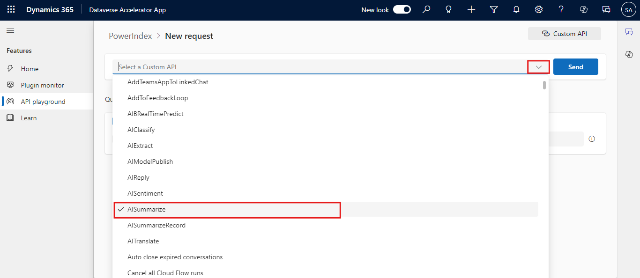This screenshot has width=640, height=278.
Task: Click the plus icon for quick create
Action: pos(471,10)
